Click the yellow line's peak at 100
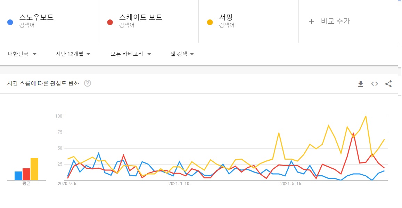This screenshot has height=208, width=402. point(366,116)
